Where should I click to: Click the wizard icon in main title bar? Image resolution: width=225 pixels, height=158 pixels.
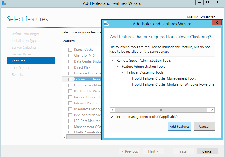pyautogui.click(x=4, y=3)
